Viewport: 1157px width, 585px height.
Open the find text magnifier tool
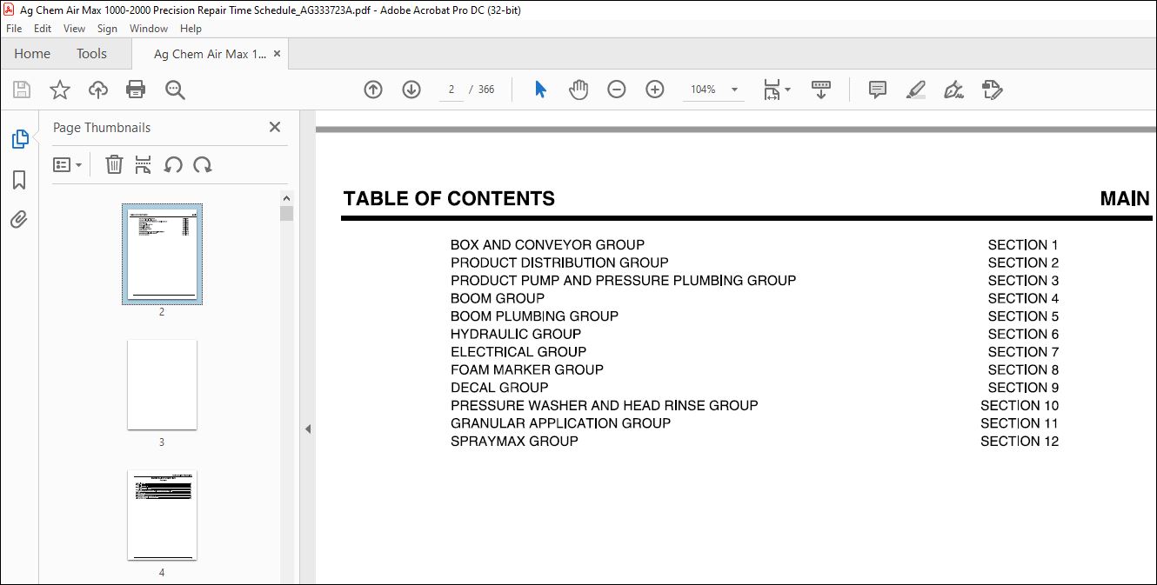pos(175,90)
